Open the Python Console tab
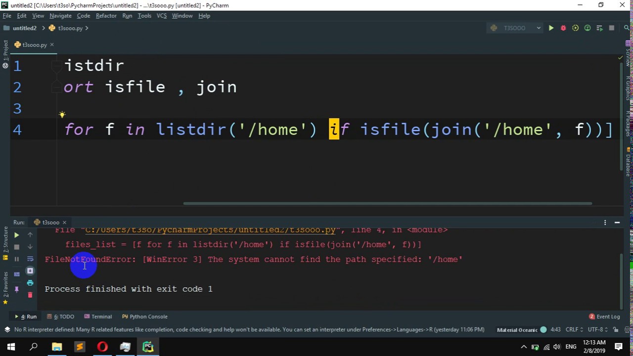 (145, 316)
